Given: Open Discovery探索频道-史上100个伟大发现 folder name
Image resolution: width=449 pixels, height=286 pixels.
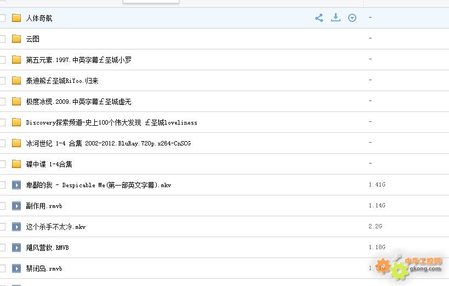Looking at the screenshot, I should [x=112, y=122].
